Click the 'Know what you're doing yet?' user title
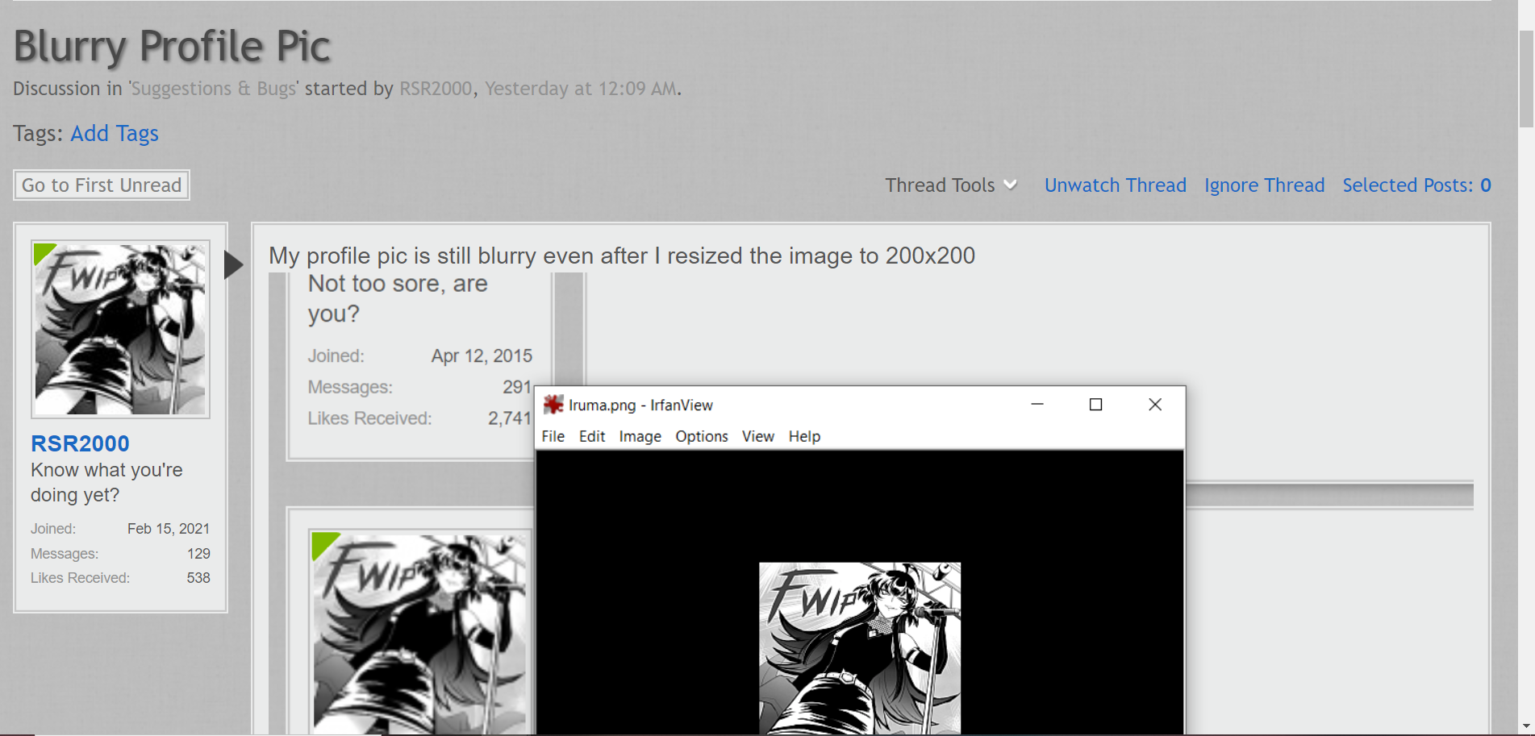 click(106, 482)
